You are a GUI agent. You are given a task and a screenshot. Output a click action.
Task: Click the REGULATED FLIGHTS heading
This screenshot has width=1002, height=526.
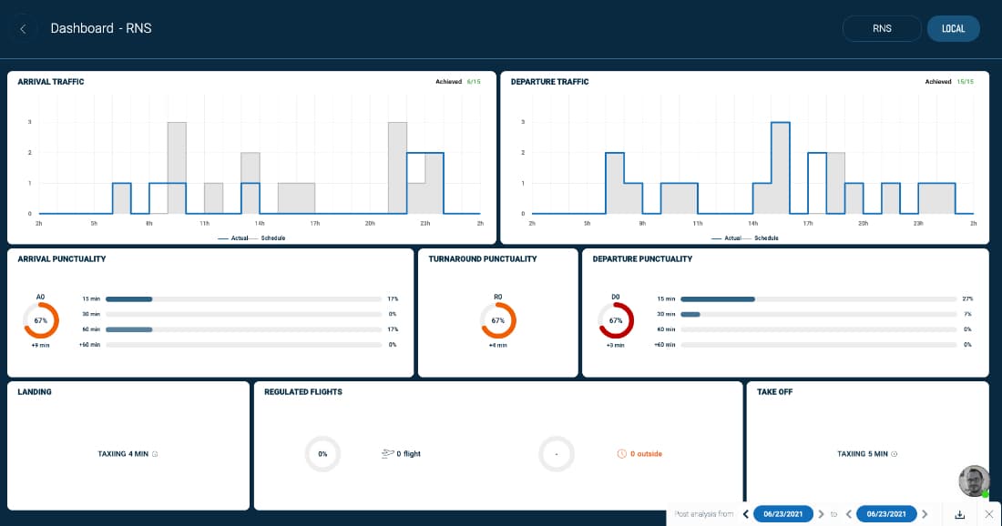coord(303,392)
